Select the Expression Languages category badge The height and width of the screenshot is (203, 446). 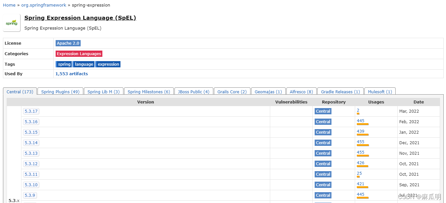pyautogui.click(x=79, y=54)
